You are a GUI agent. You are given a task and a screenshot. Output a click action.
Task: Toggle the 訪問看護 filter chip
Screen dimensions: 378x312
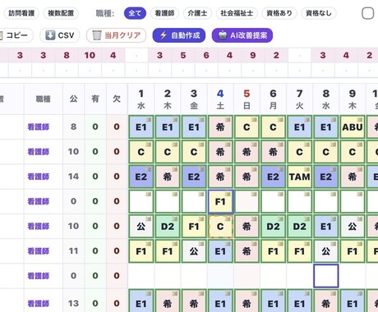point(21,13)
